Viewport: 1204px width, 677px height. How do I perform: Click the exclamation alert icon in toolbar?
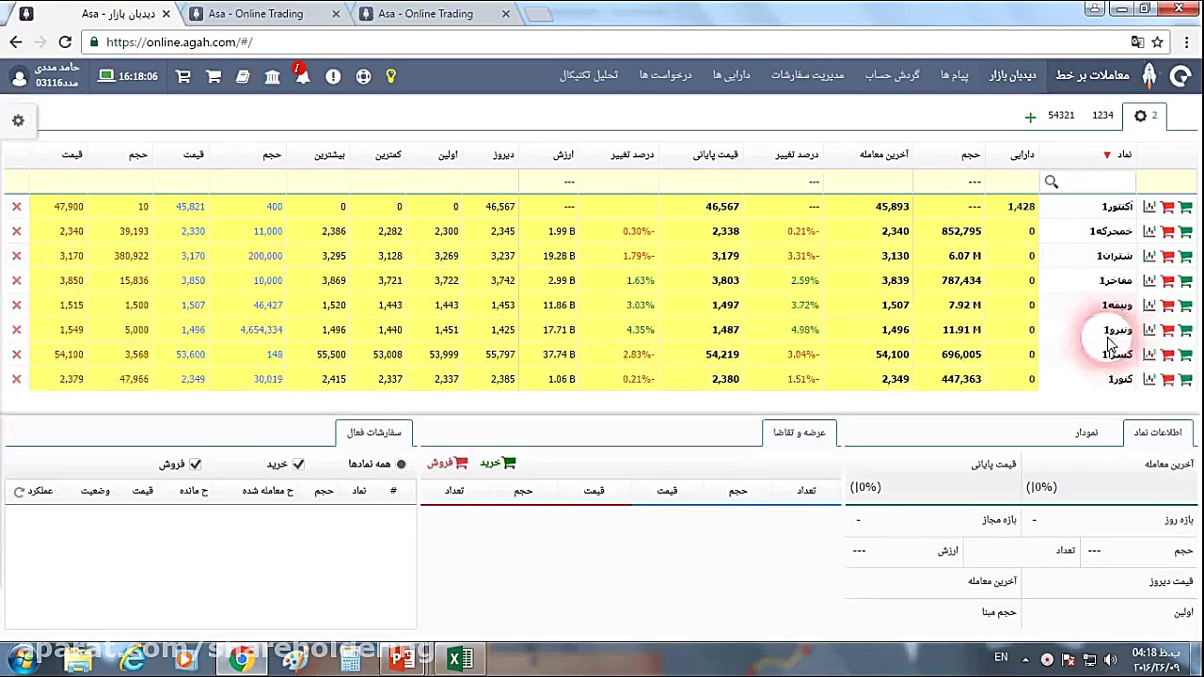coord(333,76)
